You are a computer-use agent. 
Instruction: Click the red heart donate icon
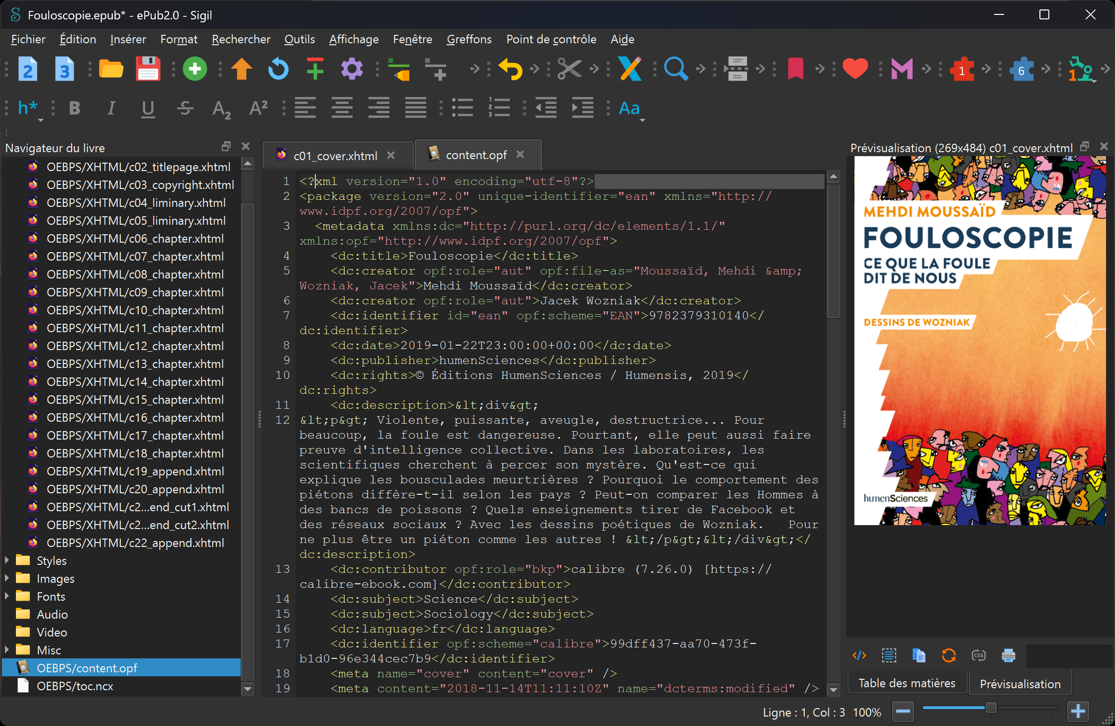pyautogui.click(x=855, y=69)
